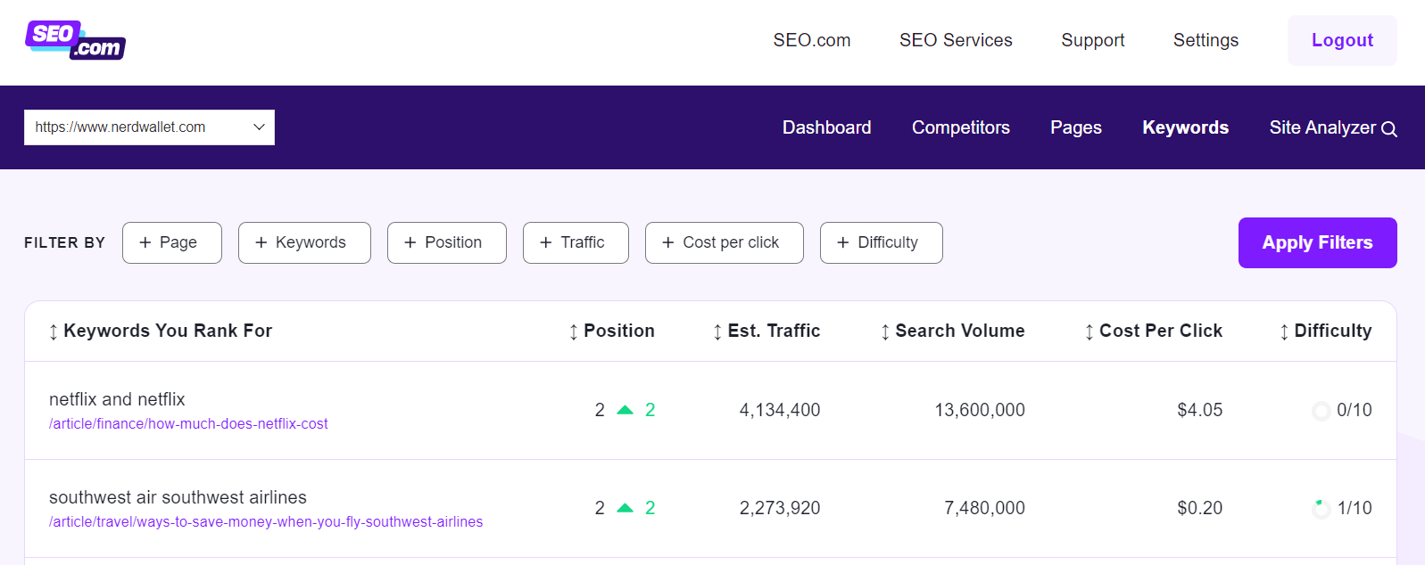Click sort arrows beside Keywords You Rank For

coord(54,332)
